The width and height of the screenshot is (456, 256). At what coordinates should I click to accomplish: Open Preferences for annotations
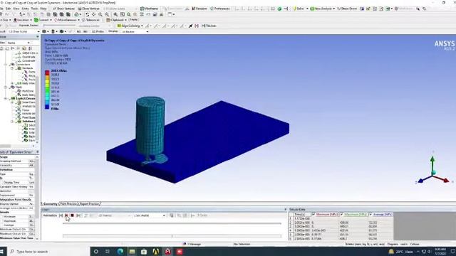pos(220,9)
